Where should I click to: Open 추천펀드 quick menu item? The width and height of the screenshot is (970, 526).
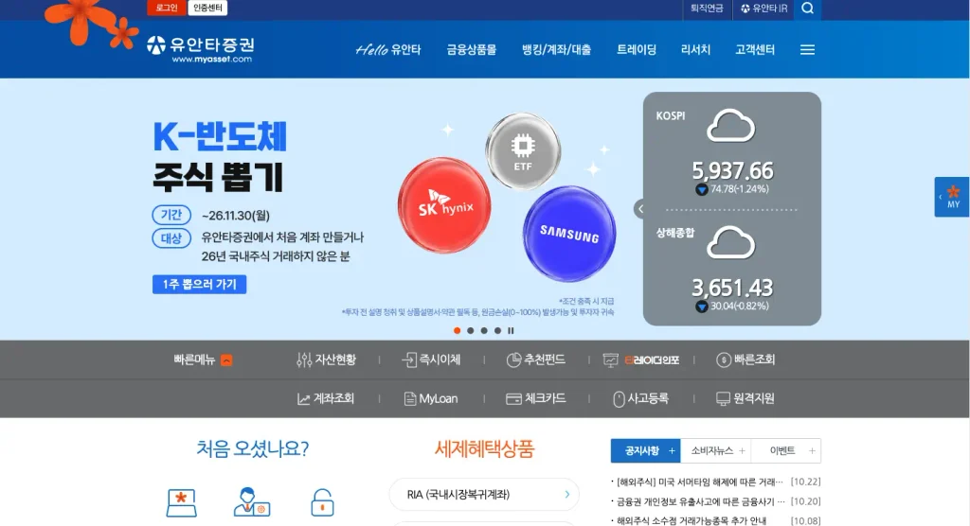(x=536, y=359)
